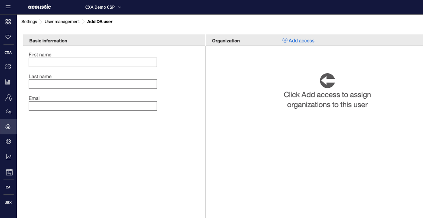
Task: Click the Last name label
Action: click(x=40, y=76)
